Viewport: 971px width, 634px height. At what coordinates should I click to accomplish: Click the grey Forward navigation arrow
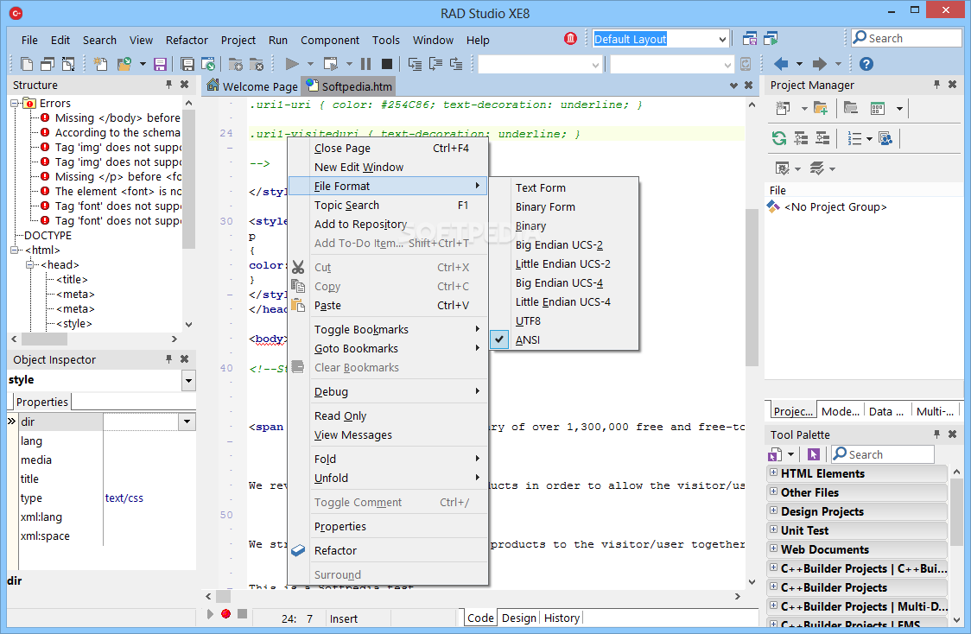click(820, 64)
